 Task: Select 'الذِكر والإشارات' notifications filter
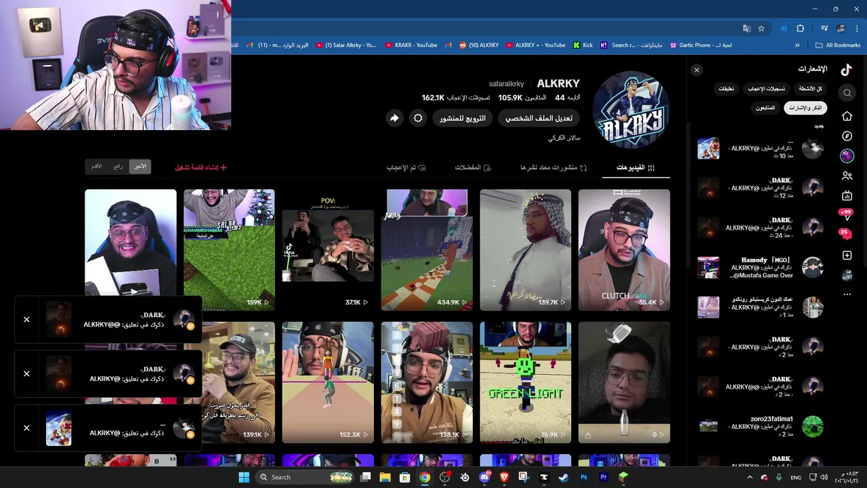pos(805,108)
